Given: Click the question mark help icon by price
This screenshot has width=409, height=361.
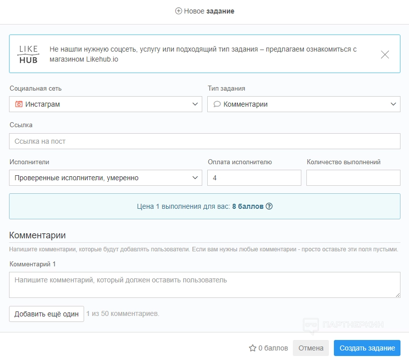Looking at the screenshot, I should (269, 206).
